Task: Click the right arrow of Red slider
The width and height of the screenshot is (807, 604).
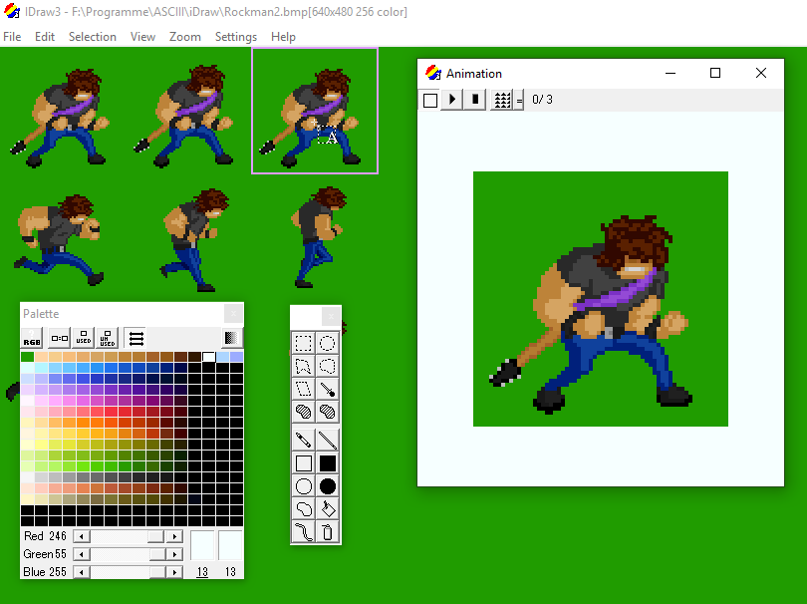Action: pos(174,536)
